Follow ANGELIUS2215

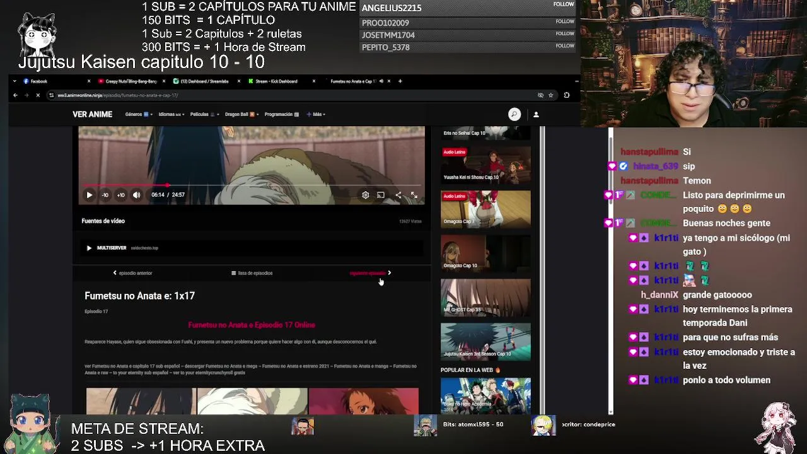(x=564, y=4)
